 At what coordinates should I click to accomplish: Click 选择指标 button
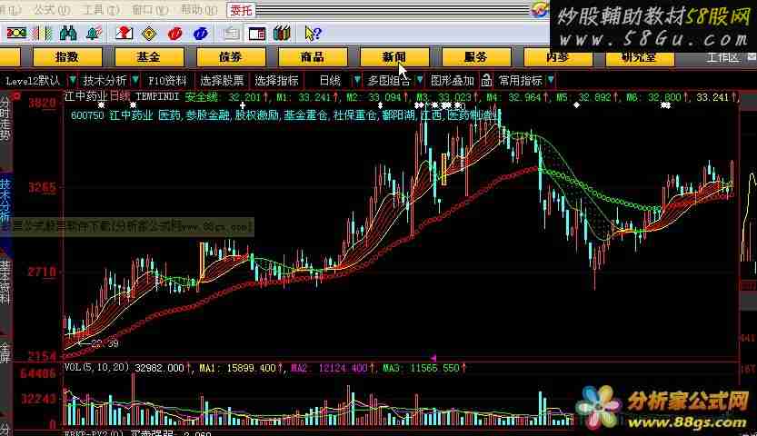[276, 81]
